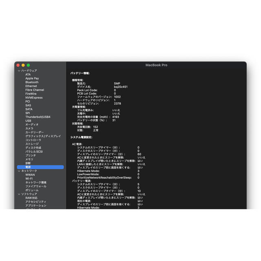Collapse the ネットワーク section chevron

pyautogui.click(x=19, y=171)
